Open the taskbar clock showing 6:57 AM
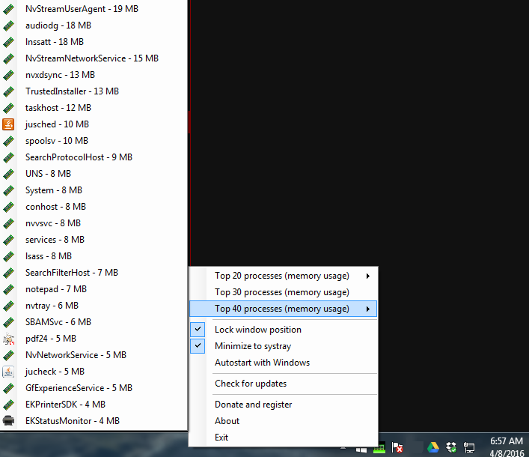This screenshot has width=529, height=457. pos(507,447)
